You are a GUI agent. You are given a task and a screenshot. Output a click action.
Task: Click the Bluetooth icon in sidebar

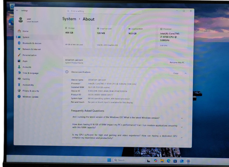click(x=19, y=43)
